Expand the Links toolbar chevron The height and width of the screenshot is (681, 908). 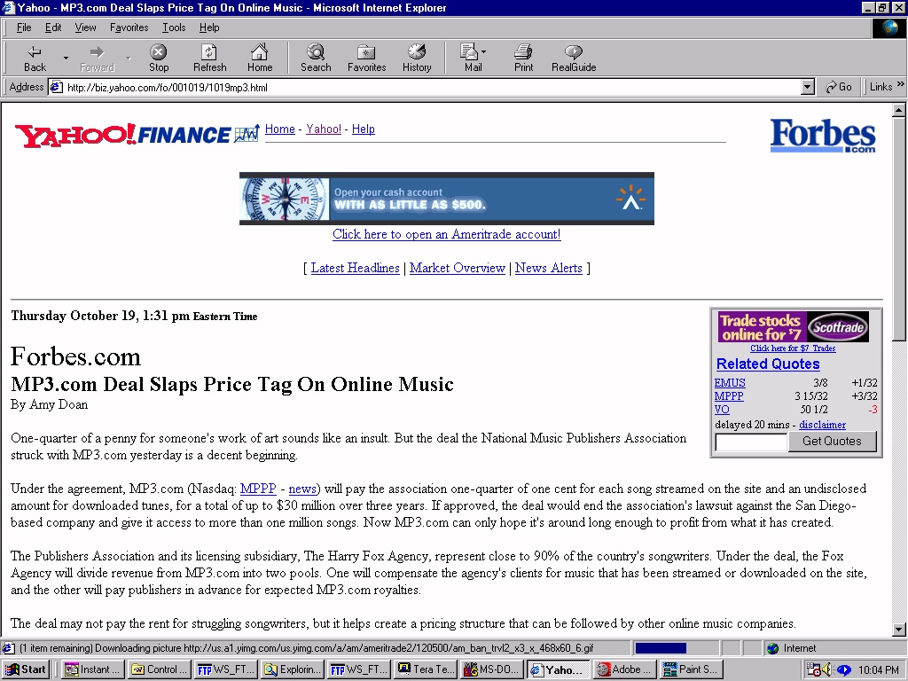[901, 84]
